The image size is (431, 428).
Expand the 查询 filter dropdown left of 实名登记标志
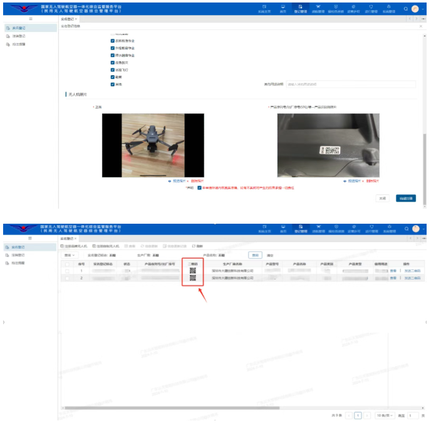pyautogui.click(x=70, y=256)
